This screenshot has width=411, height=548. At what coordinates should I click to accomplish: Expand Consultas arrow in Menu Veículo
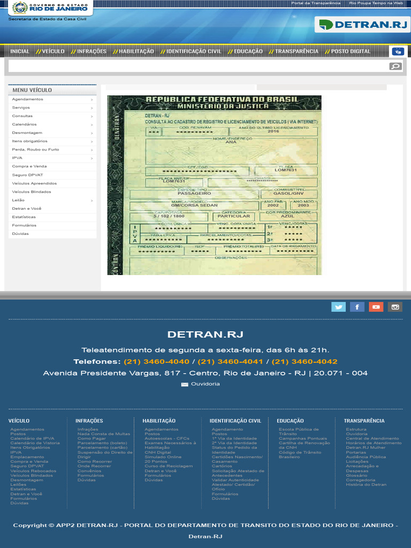[92, 116]
